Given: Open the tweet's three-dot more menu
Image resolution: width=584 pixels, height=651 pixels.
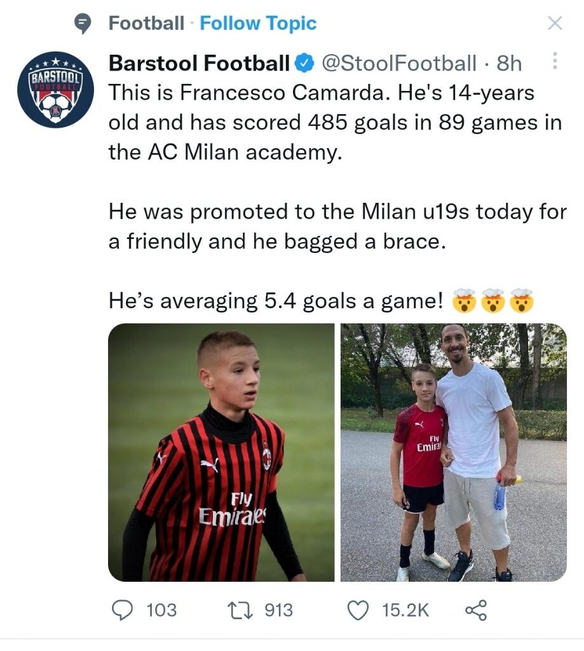Looking at the screenshot, I should click(x=555, y=61).
